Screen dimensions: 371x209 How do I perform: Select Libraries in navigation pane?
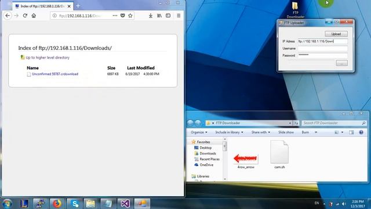click(203, 176)
